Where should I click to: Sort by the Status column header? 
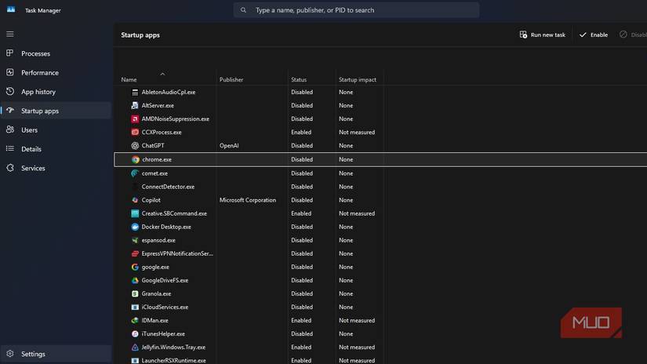[299, 80]
